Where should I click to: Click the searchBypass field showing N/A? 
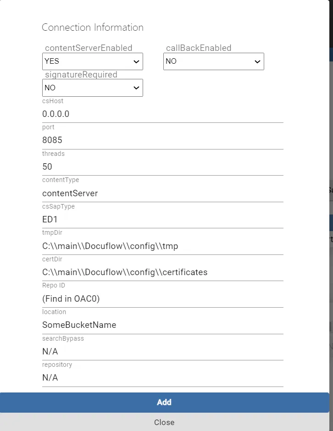163,351
